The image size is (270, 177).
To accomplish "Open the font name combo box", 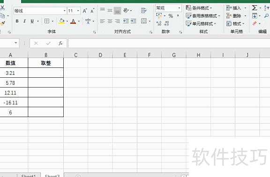I will (x=40, y=11).
